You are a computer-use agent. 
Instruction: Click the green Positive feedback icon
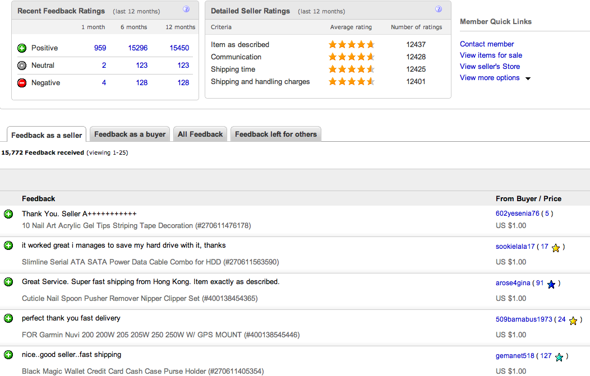click(22, 48)
